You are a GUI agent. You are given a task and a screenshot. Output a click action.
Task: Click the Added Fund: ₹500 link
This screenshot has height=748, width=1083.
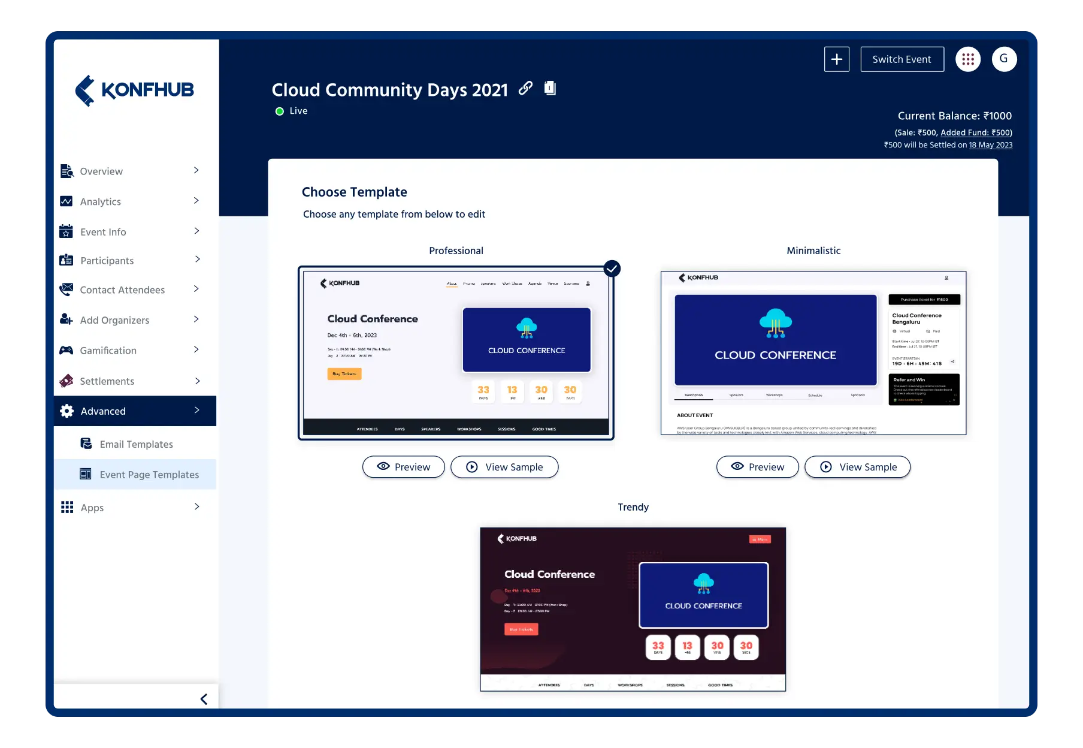(976, 132)
